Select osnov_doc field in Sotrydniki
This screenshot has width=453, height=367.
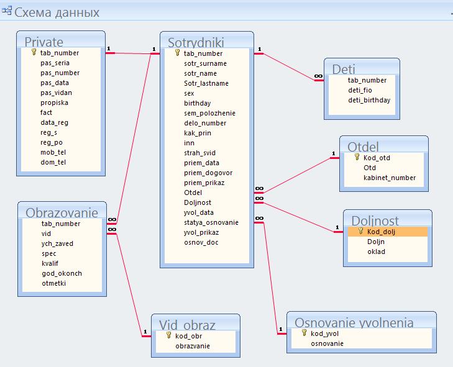[201, 243]
